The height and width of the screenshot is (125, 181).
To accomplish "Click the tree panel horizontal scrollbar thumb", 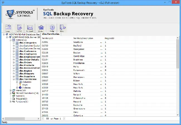I will pos(15,119).
